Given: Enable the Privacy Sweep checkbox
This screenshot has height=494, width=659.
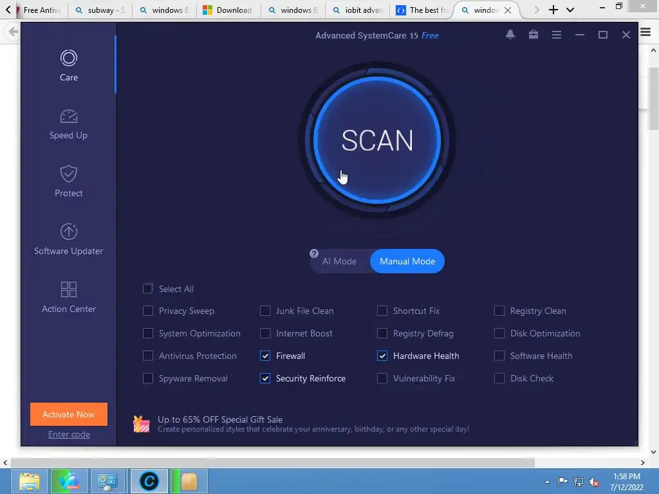Looking at the screenshot, I should (147, 311).
